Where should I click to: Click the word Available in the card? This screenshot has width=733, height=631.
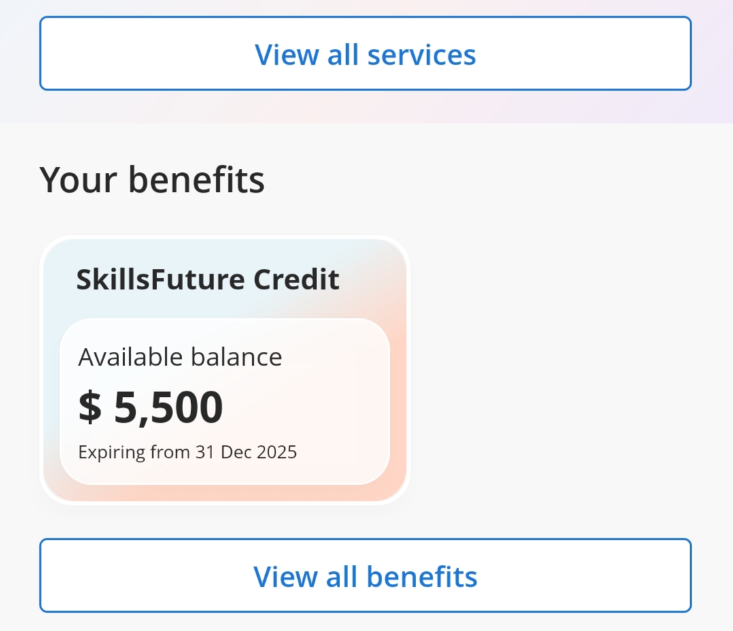tap(130, 357)
